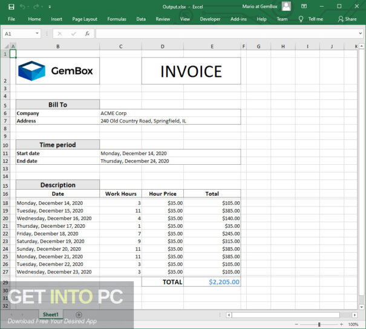366x329 pixels.
Task: Confirm formula entry with checkmark icon
Action: click(74, 34)
